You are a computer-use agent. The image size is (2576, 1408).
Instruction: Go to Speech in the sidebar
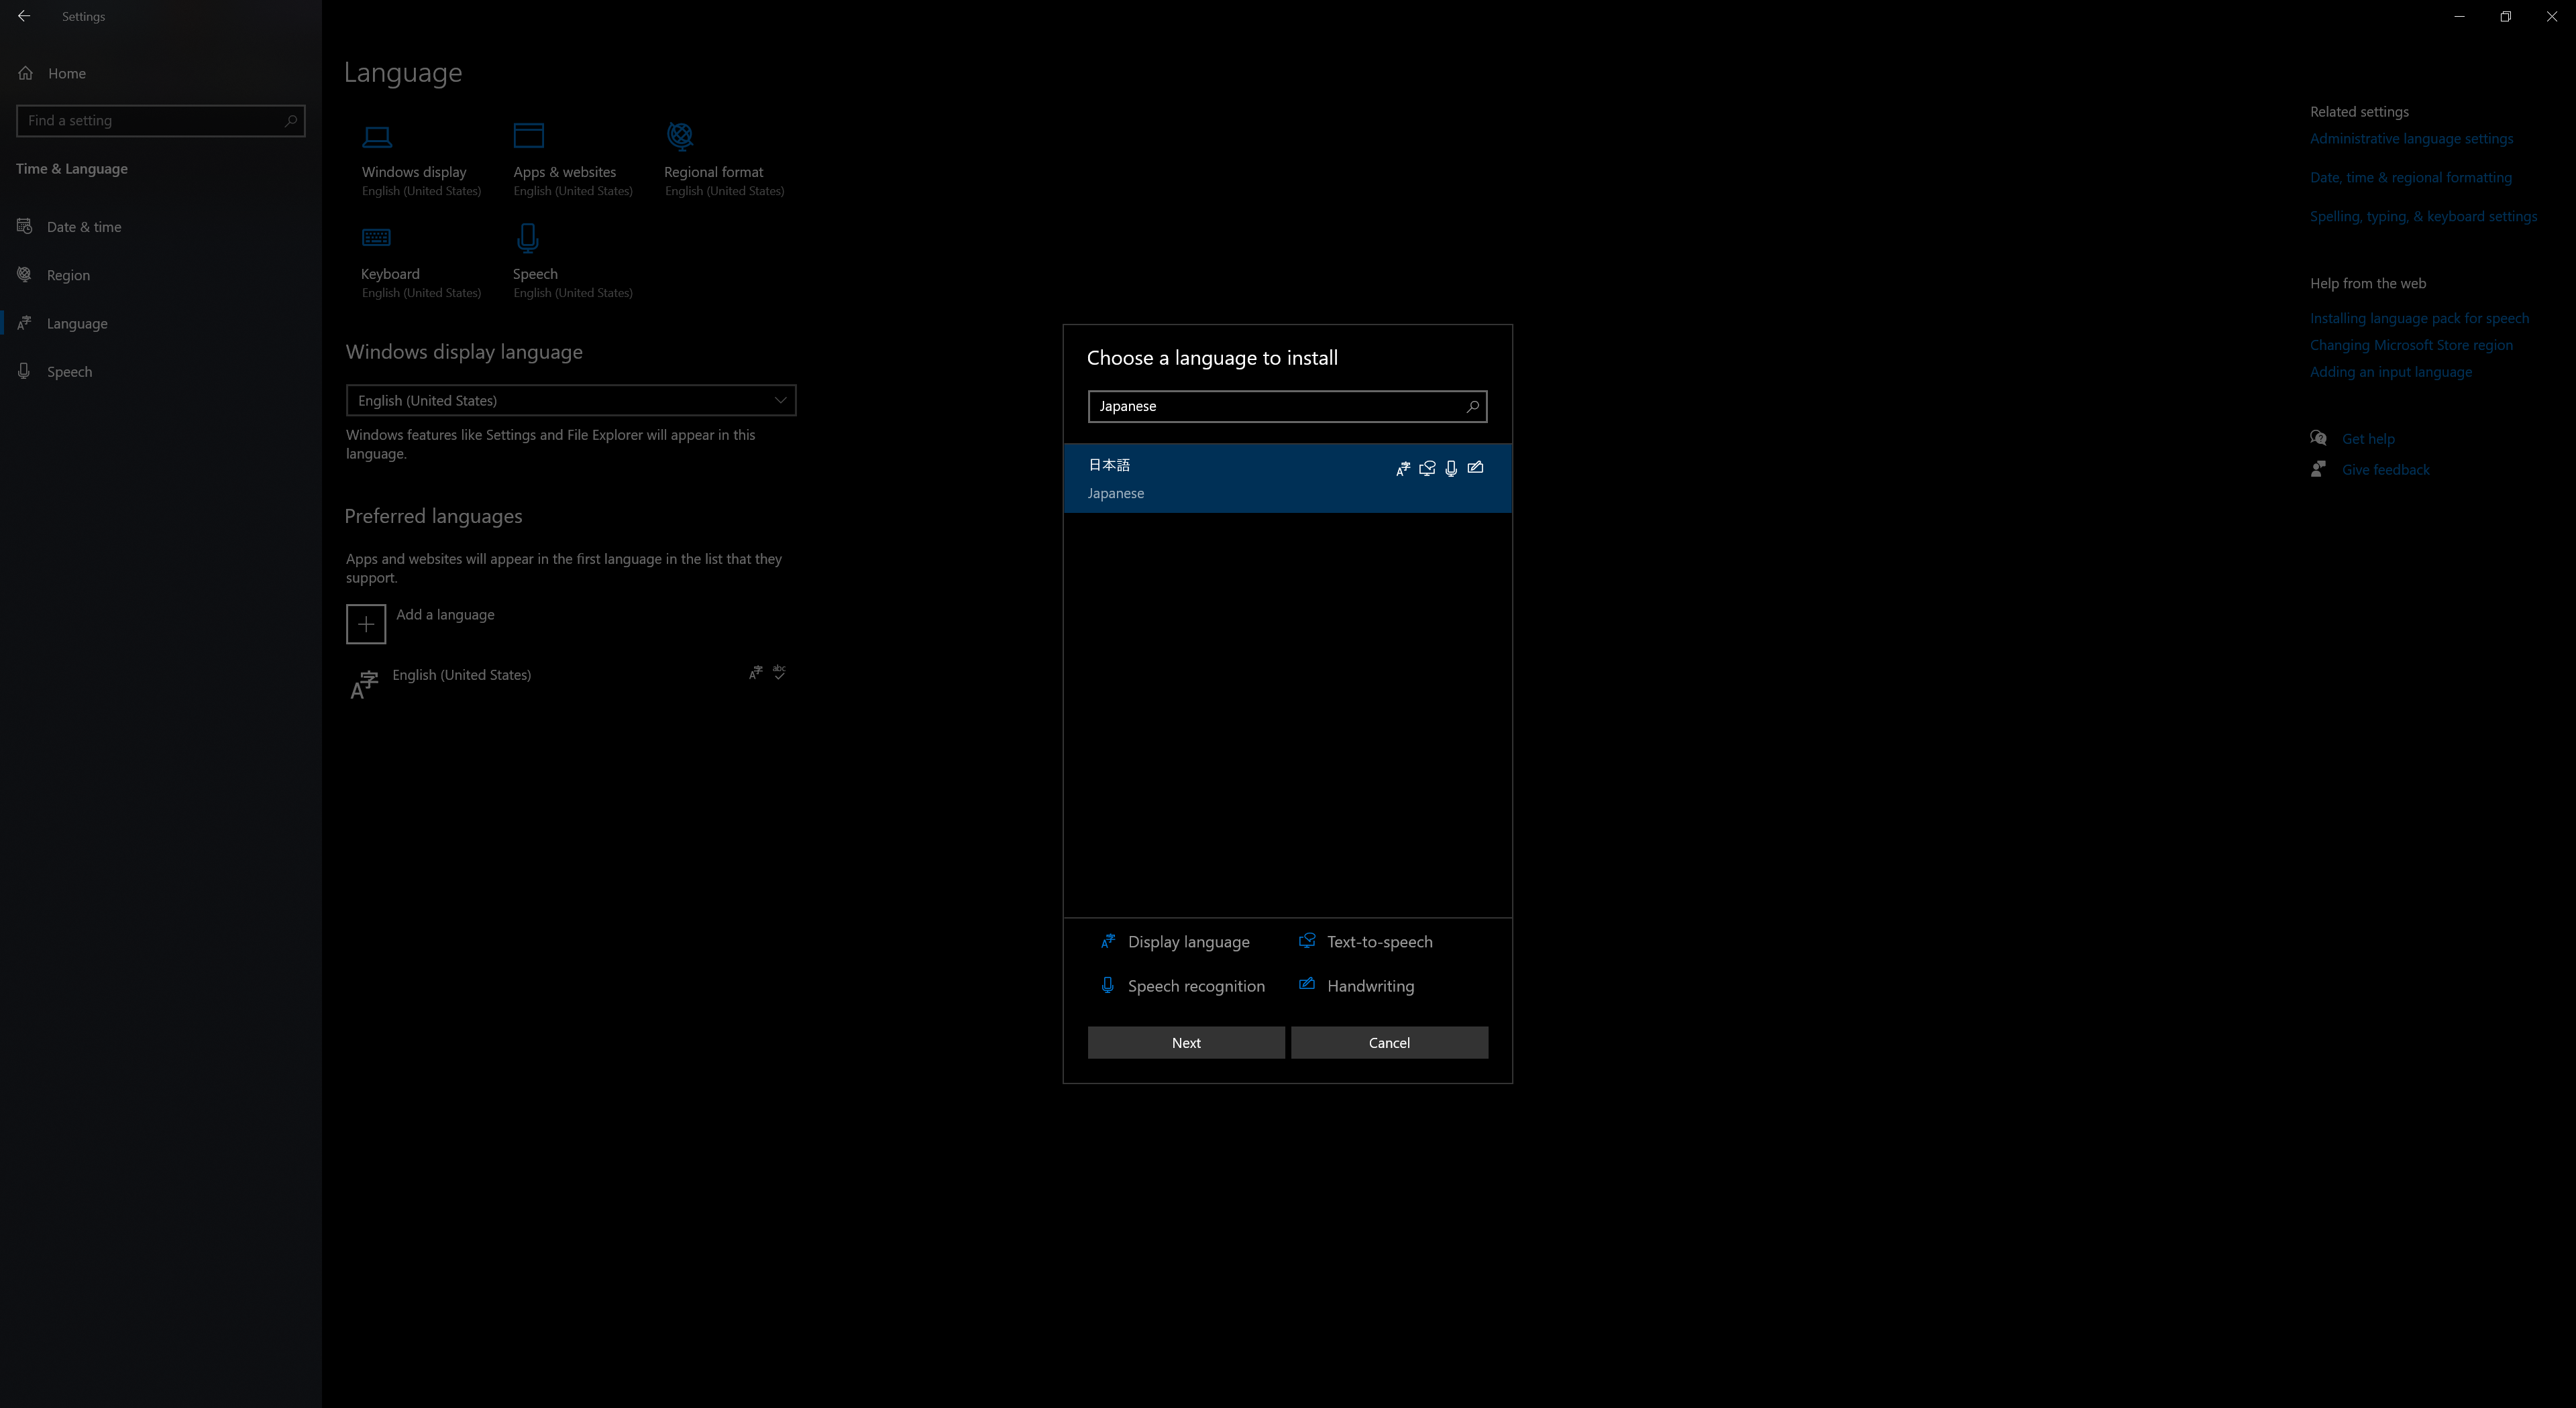pyautogui.click(x=69, y=371)
